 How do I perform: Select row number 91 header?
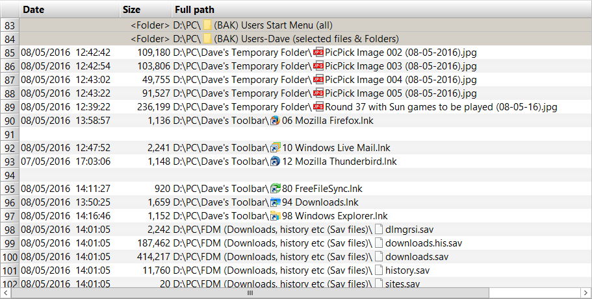pyautogui.click(x=10, y=134)
